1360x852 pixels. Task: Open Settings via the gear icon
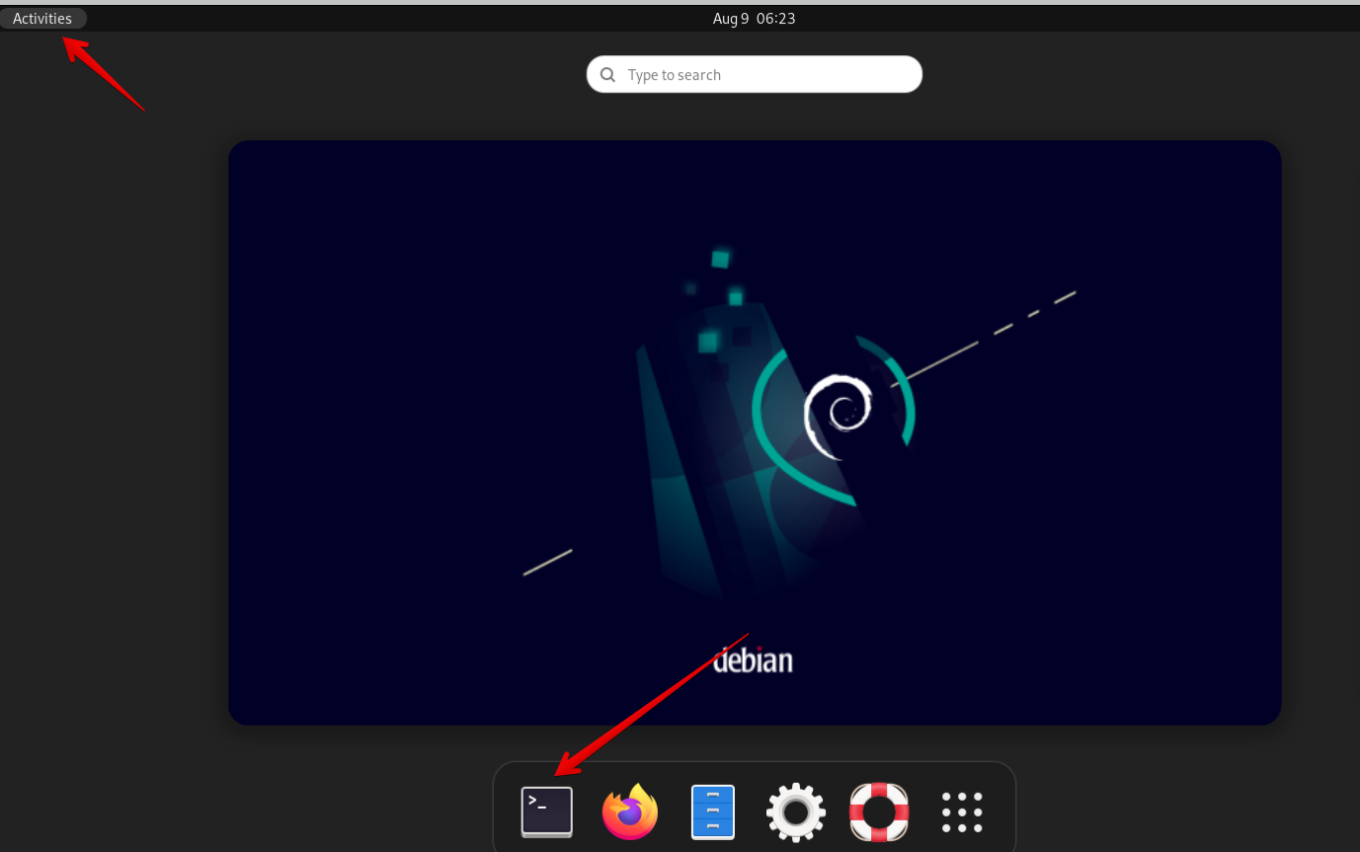point(795,812)
